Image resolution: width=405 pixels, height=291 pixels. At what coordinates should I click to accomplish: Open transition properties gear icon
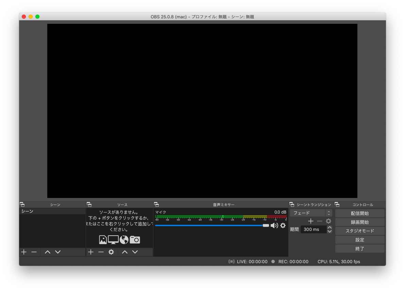pyautogui.click(x=328, y=221)
